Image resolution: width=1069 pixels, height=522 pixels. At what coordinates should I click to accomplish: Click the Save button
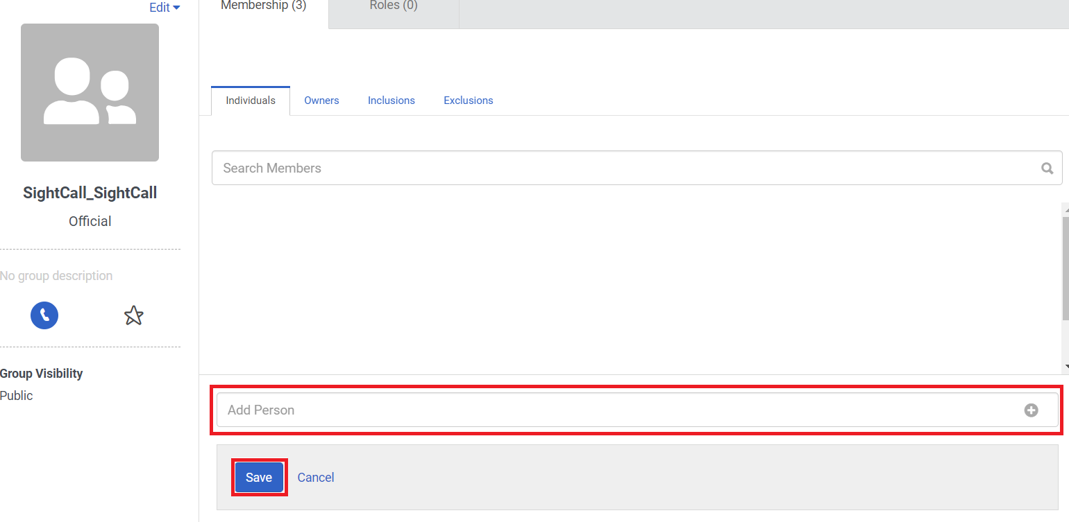pyautogui.click(x=259, y=478)
